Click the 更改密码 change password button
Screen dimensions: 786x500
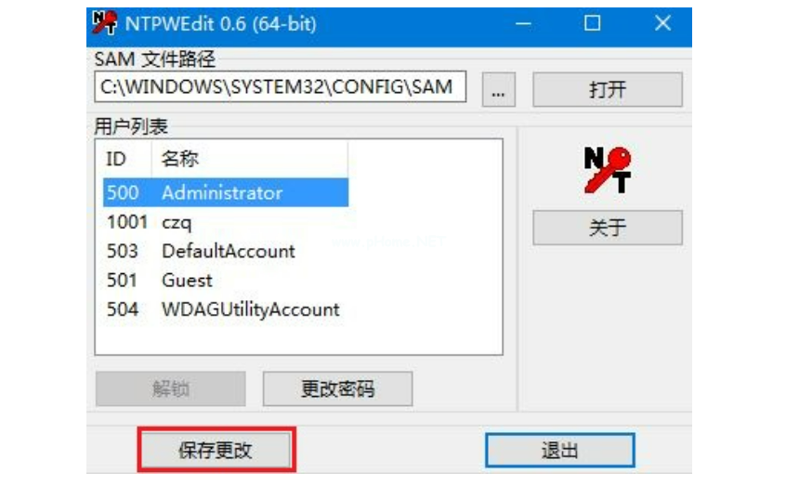click(338, 388)
